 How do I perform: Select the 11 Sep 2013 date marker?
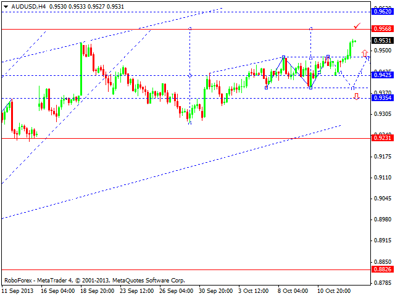[x=19, y=290]
